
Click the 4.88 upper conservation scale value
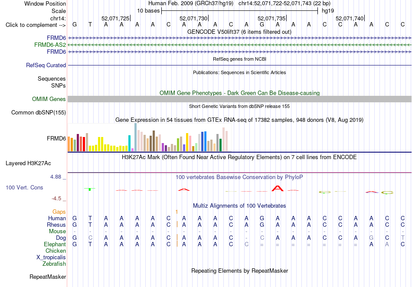[x=56, y=177]
